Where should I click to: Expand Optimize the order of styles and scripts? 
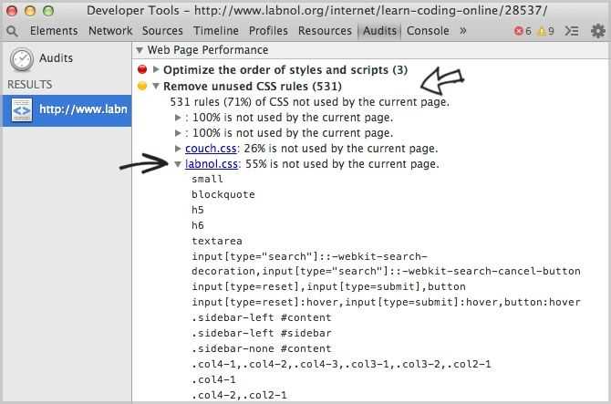(156, 69)
